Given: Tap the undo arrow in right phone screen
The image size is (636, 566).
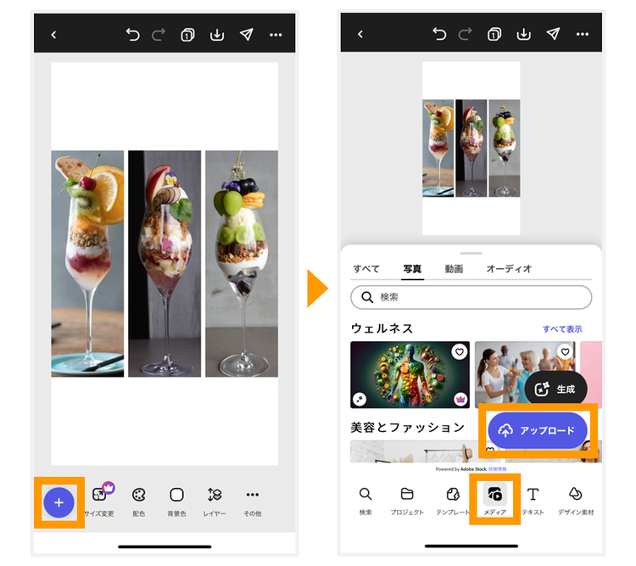Looking at the screenshot, I should tap(439, 34).
